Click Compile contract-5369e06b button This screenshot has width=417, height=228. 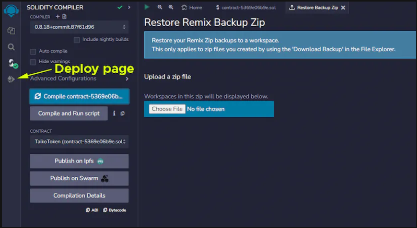click(79, 96)
